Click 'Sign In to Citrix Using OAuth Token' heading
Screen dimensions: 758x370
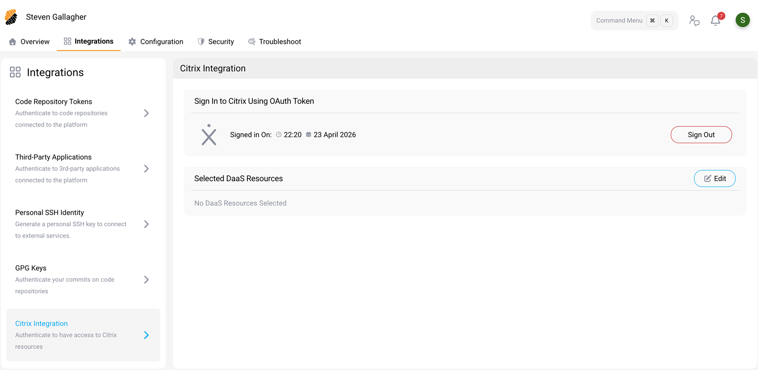point(254,101)
